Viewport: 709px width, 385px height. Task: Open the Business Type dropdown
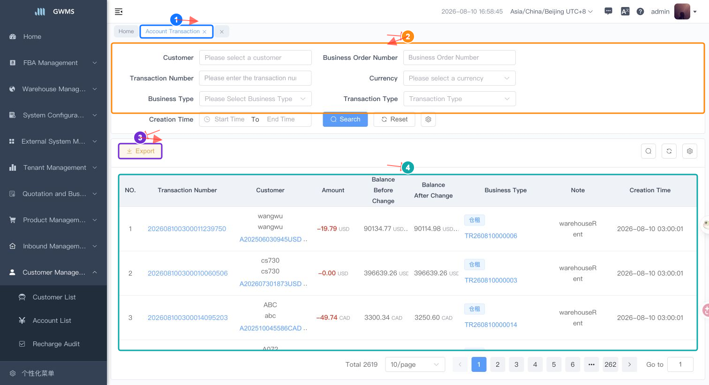coord(255,99)
